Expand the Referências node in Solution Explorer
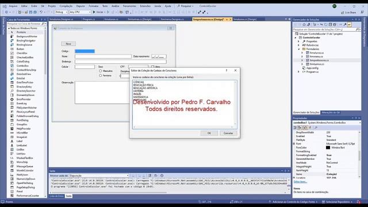The height and width of the screenshot is (207, 368). pyautogui.click(x=299, y=45)
